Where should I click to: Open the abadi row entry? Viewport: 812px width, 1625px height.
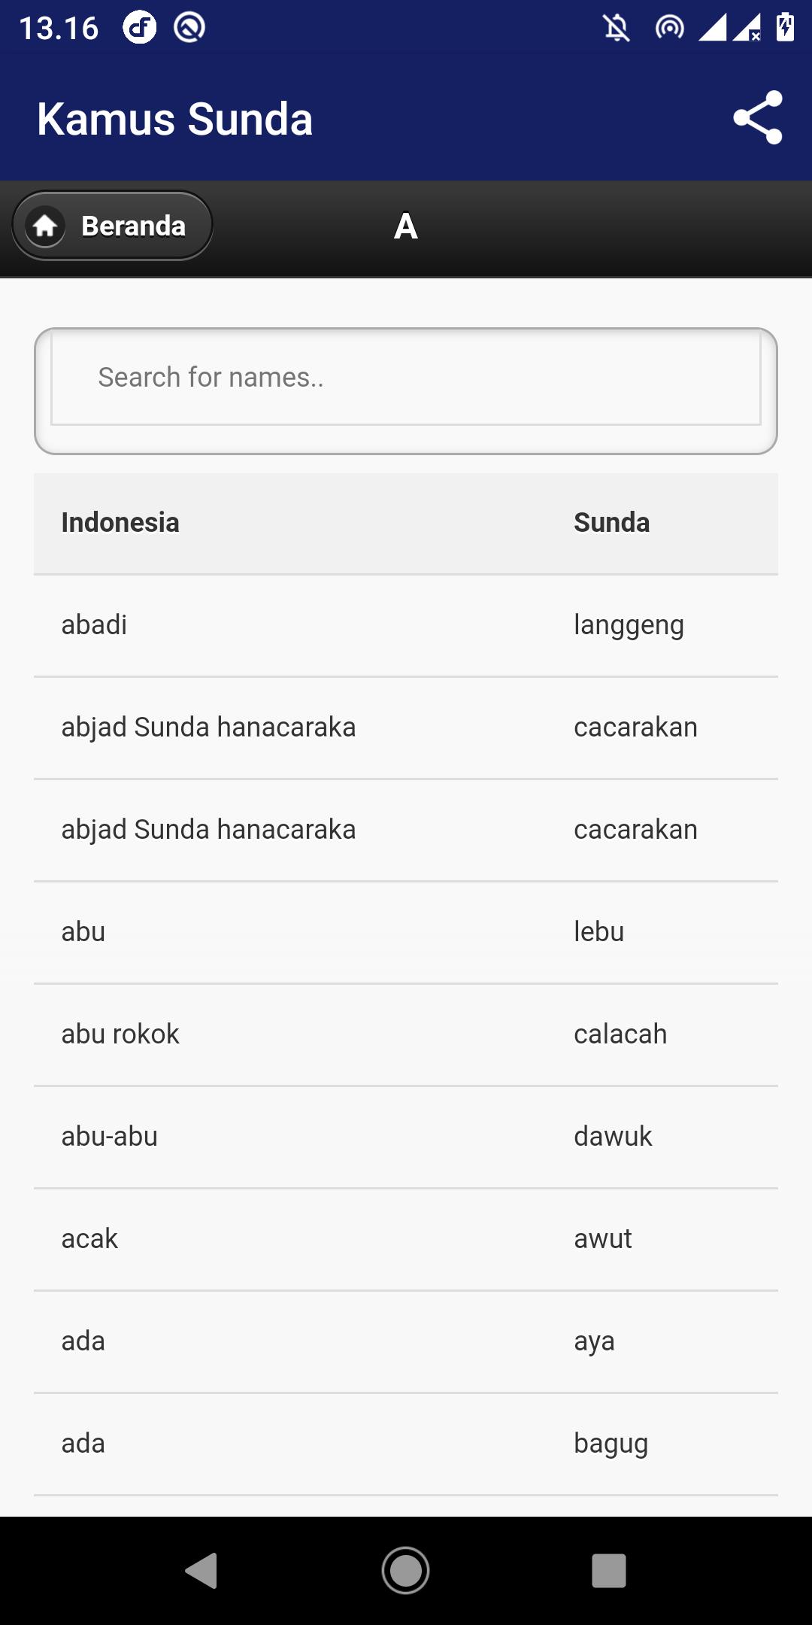406,626
